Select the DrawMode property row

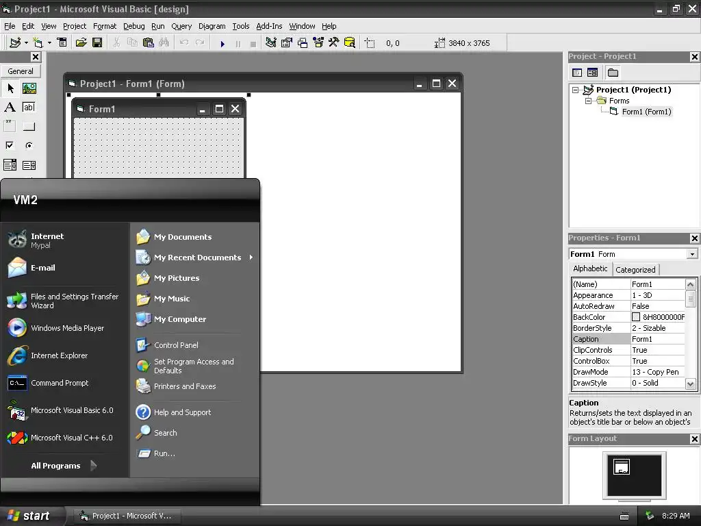628,372
